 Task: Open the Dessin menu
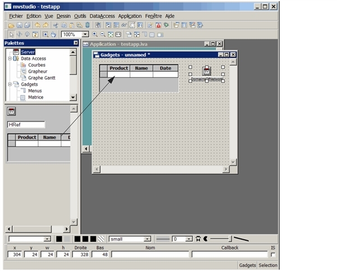(x=63, y=16)
